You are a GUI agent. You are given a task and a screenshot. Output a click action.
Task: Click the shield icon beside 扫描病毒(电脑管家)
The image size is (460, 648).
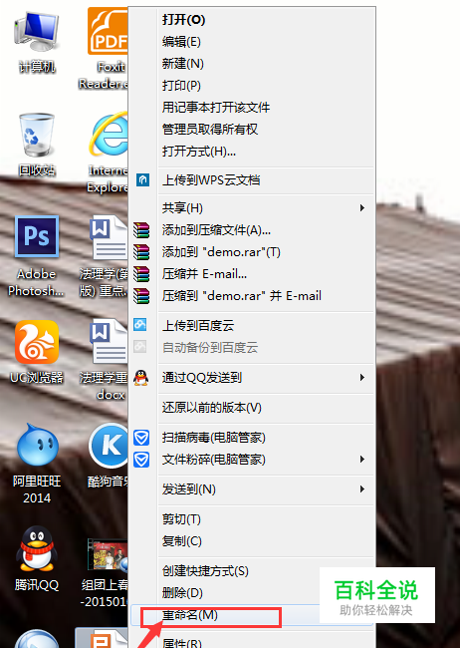coord(141,438)
